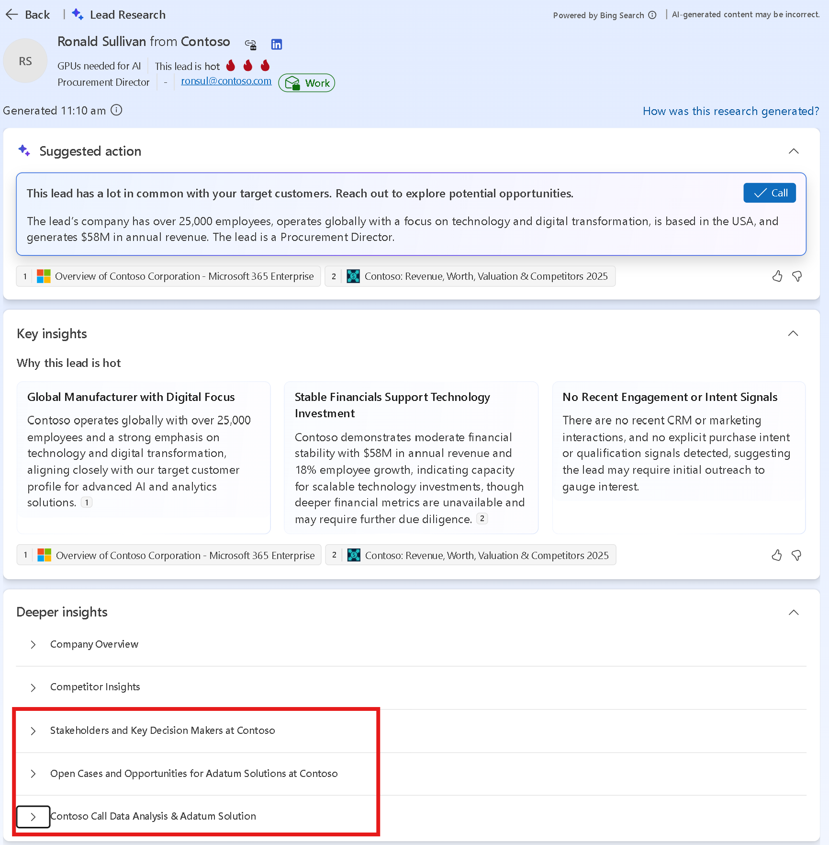Expand Stakeholders and Key Decision Makers chevron

pyautogui.click(x=33, y=731)
